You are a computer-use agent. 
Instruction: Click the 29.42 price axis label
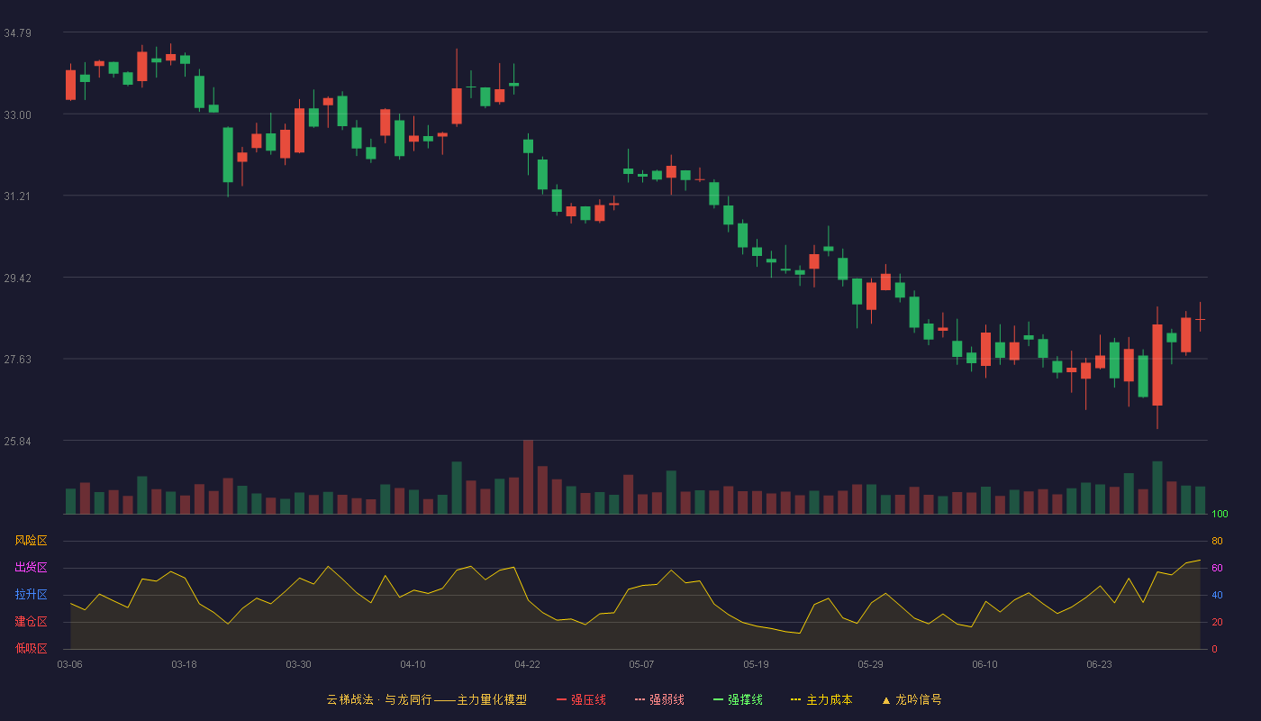(x=17, y=278)
